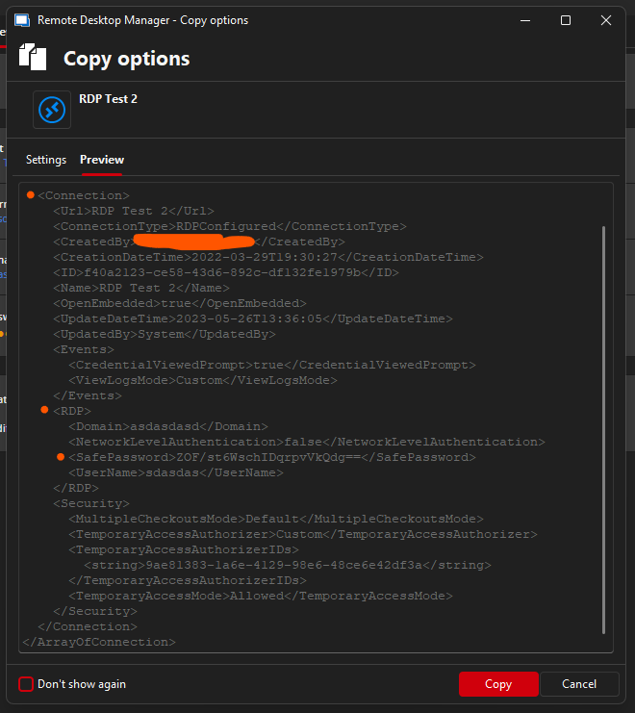The width and height of the screenshot is (635, 713).
Task: Enable the Don't show again checkbox
Action: 26,684
